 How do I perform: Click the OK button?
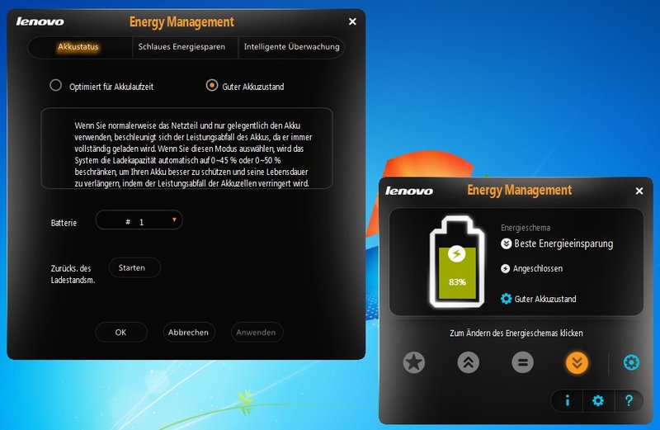point(120,333)
